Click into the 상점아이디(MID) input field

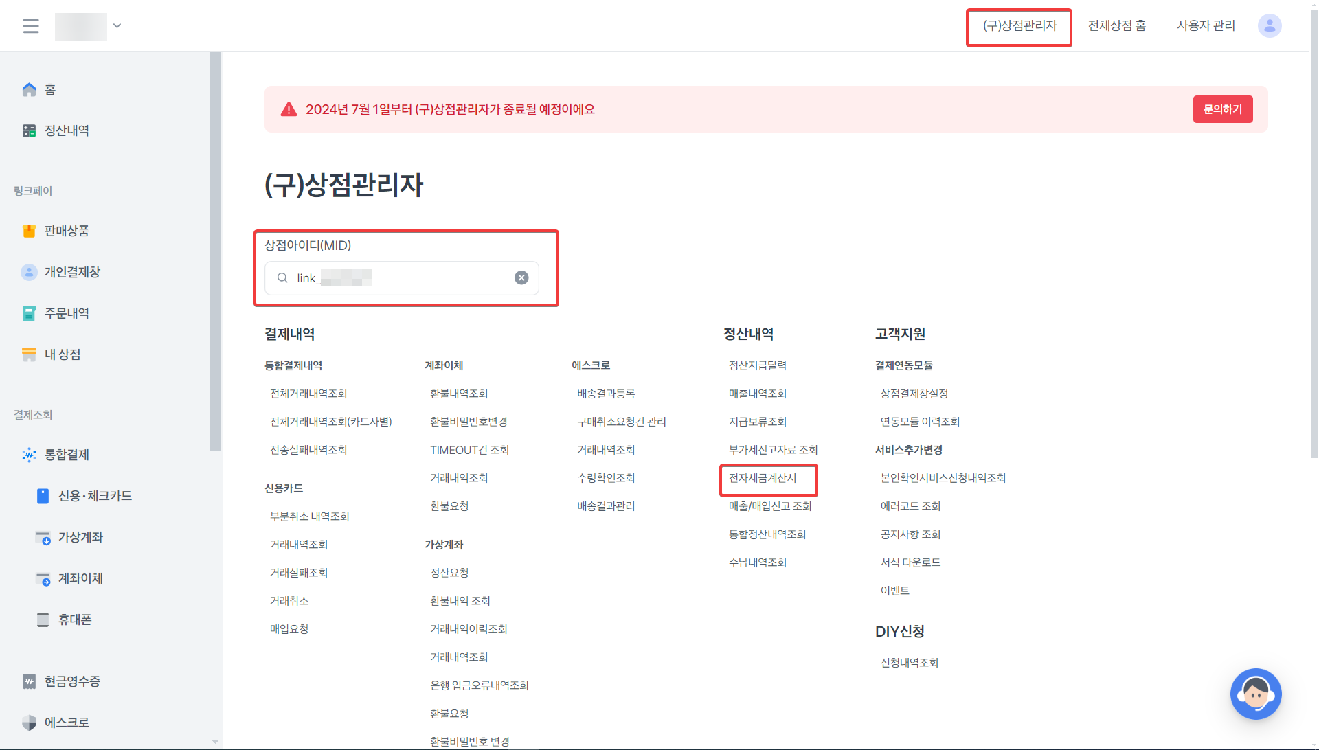click(x=405, y=278)
